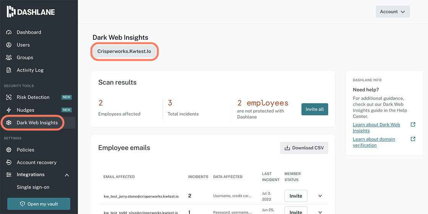Click the Users person icon
The height and width of the screenshot is (214, 428).
tap(9, 45)
